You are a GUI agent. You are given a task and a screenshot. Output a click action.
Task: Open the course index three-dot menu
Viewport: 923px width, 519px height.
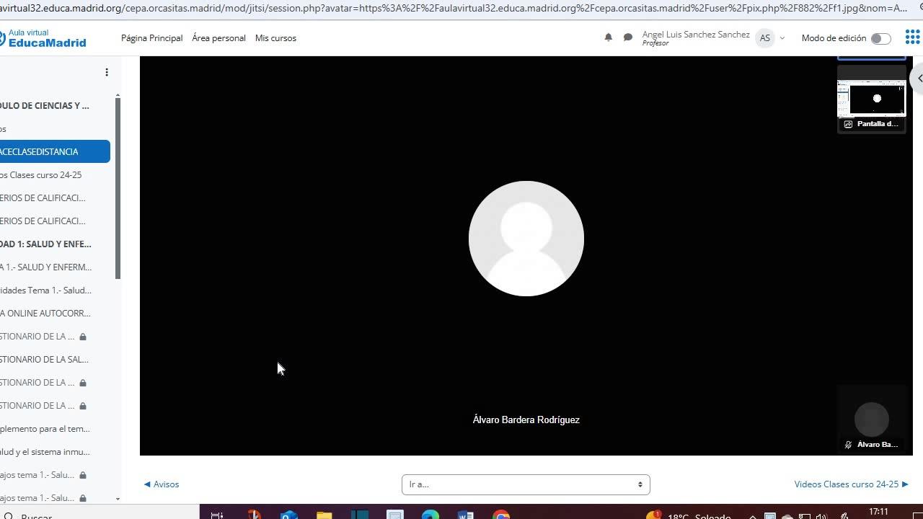[107, 72]
